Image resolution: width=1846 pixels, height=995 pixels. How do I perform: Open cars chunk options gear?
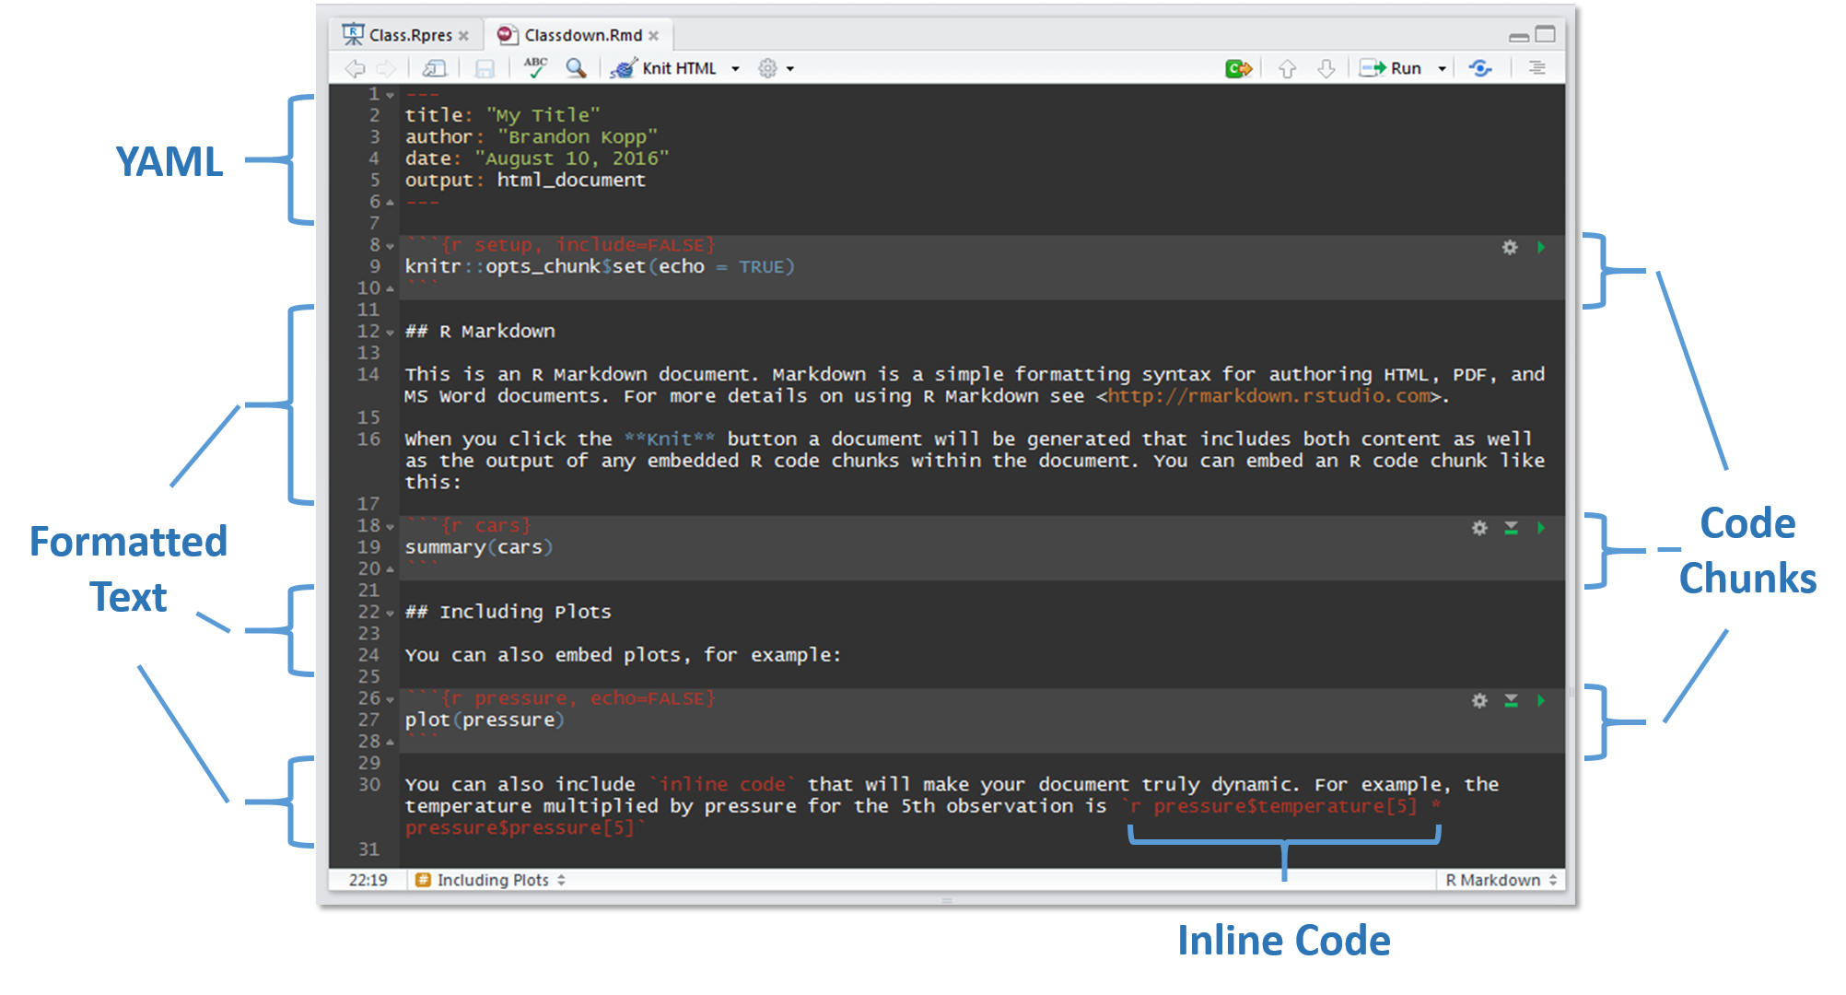pyautogui.click(x=1479, y=528)
